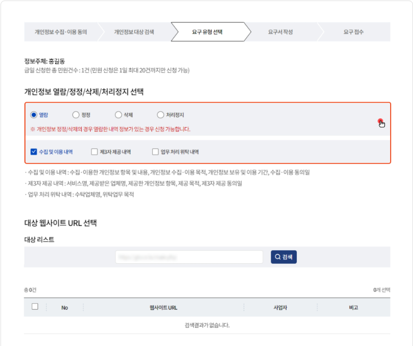Screen dimensions: 413x346
Task: Click the 검색 search button
Action: pyautogui.click(x=284, y=257)
